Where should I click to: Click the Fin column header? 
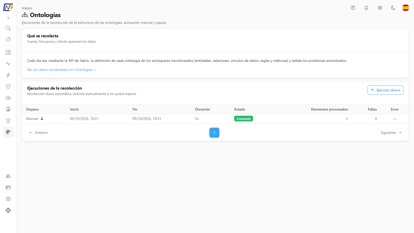pos(135,110)
